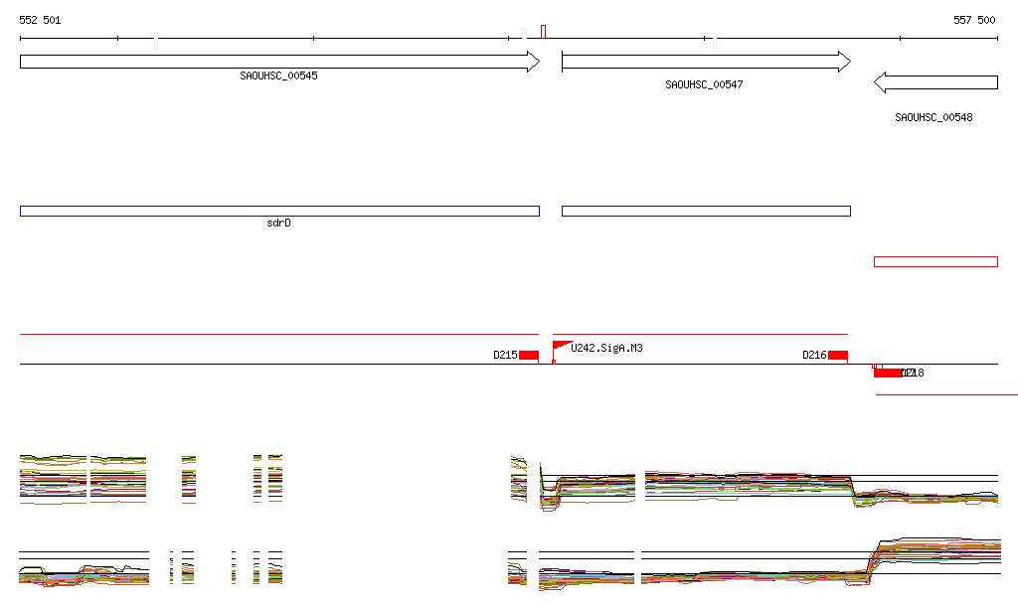Select the SAOUHSC_00547 label text
Viewport: 1018px width, 607px height.
tap(704, 84)
